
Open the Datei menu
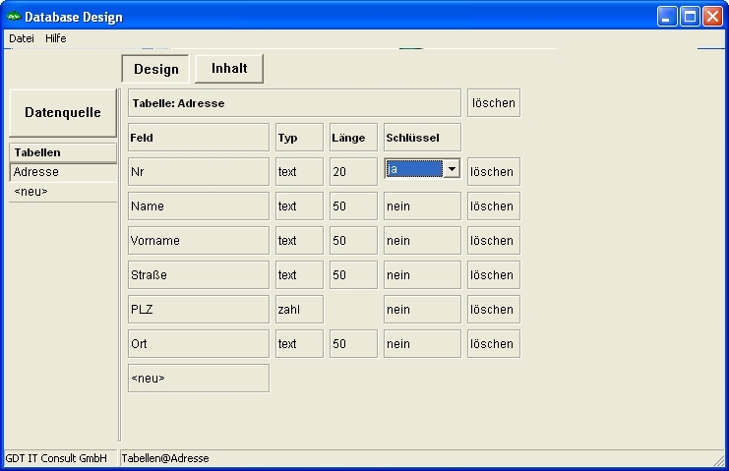point(21,38)
